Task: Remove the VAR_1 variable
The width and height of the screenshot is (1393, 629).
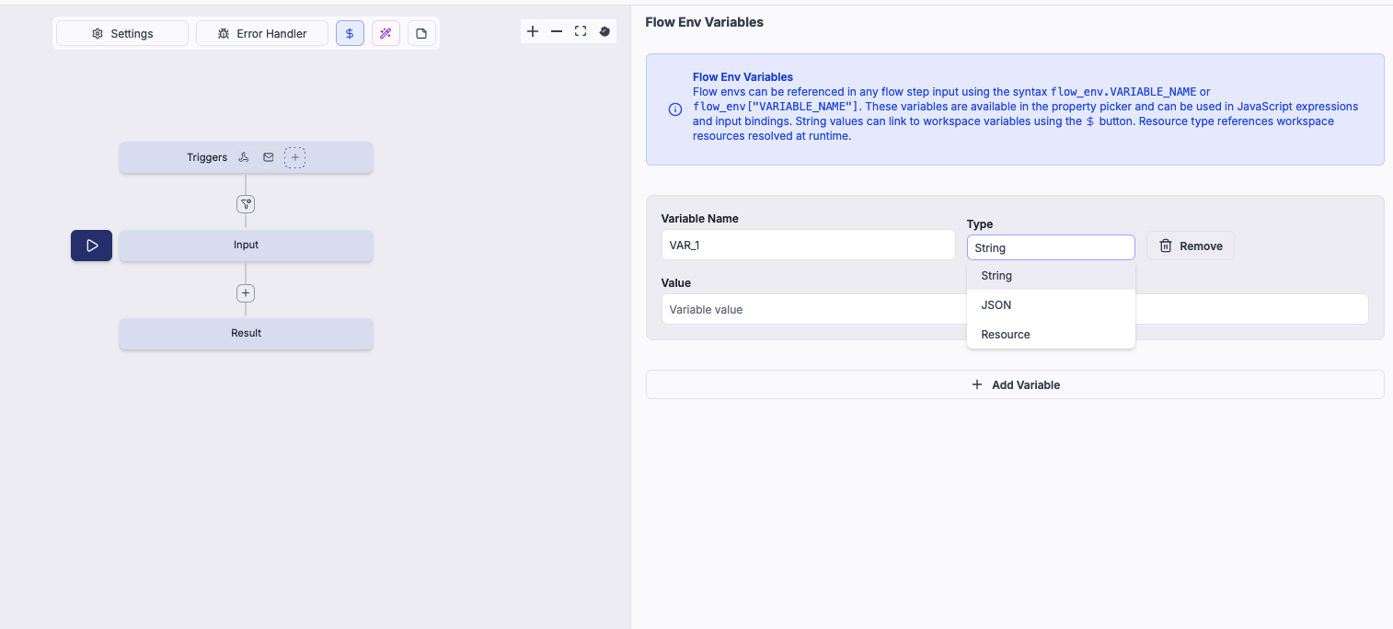Action: coord(1190,246)
